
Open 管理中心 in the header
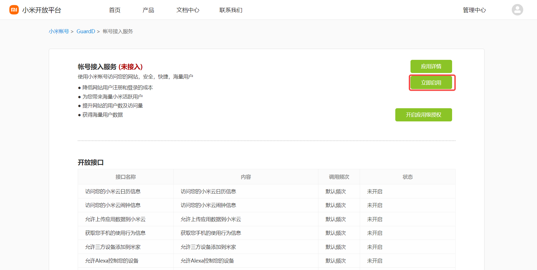(x=474, y=10)
